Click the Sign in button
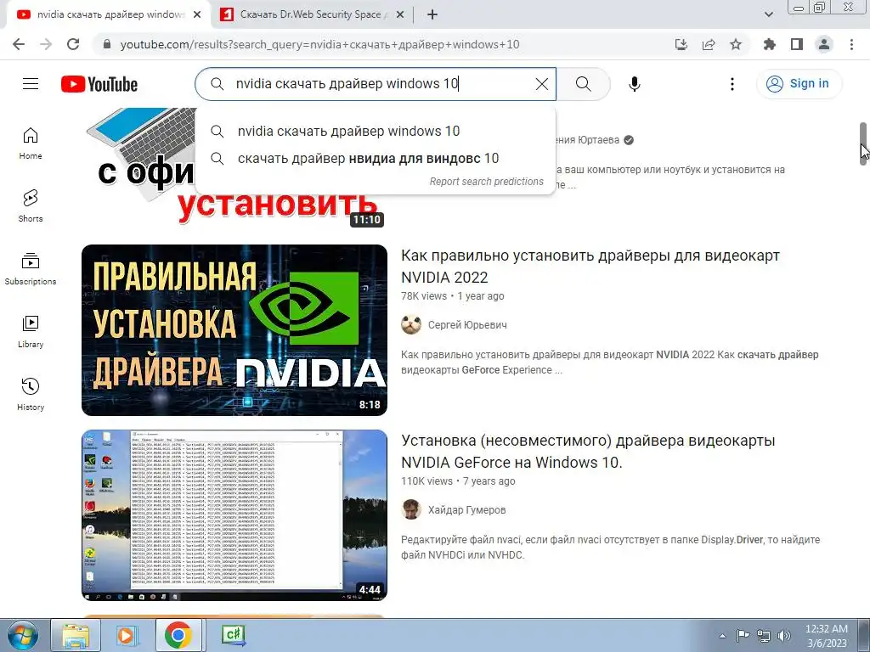Image resolution: width=870 pixels, height=652 pixels. pos(799,84)
